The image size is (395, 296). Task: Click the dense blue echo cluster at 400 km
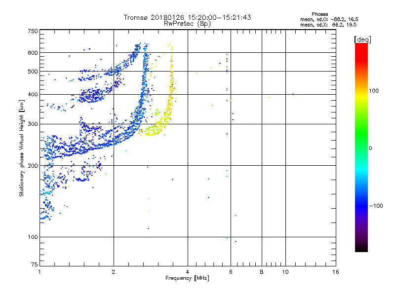pos(92,96)
